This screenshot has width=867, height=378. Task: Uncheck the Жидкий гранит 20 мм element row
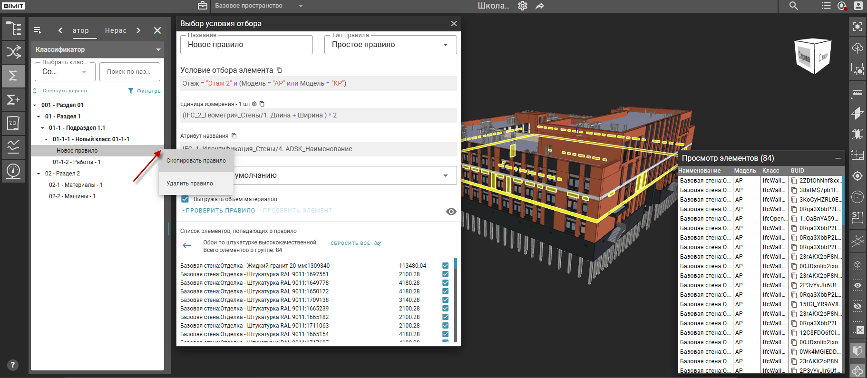[446, 266]
